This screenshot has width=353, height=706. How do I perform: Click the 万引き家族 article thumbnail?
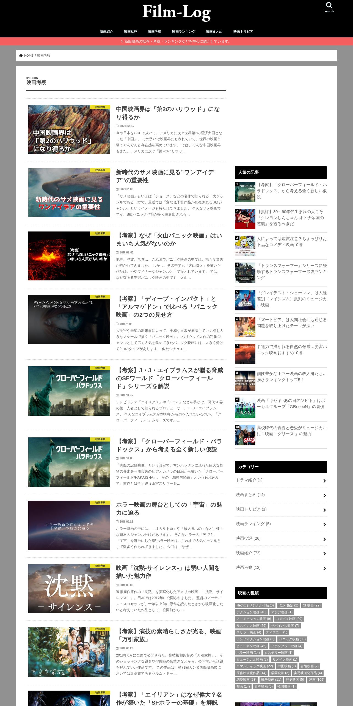point(69,652)
